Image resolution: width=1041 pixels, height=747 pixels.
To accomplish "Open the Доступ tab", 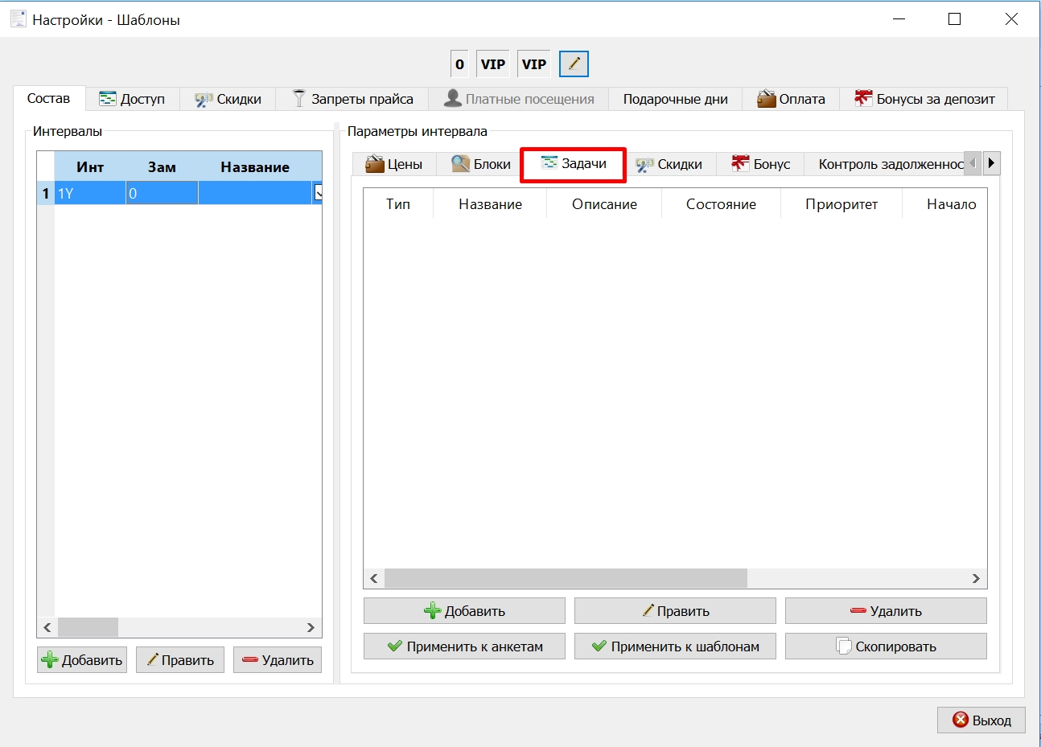I will (132, 99).
